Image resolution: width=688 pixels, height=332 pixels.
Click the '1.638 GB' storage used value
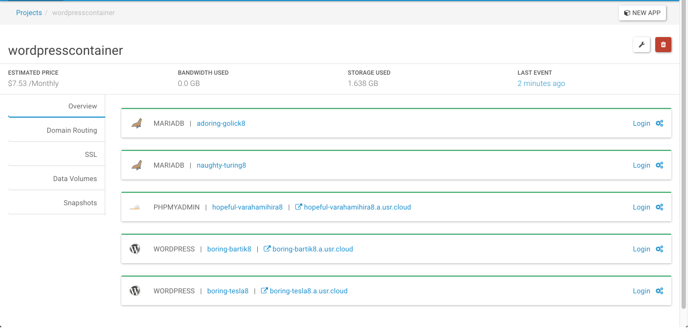point(363,83)
